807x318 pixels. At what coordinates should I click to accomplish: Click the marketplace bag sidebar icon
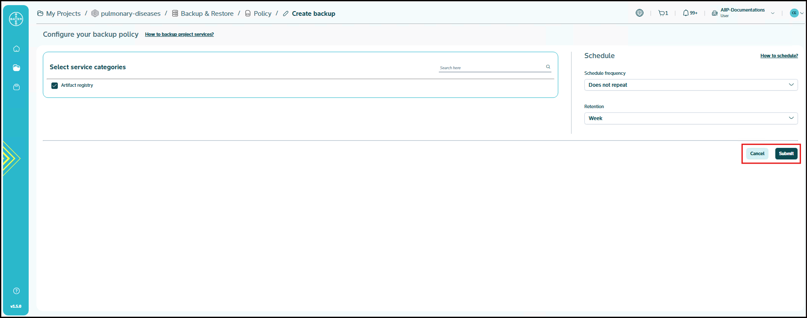pyautogui.click(x=16, y=87)
